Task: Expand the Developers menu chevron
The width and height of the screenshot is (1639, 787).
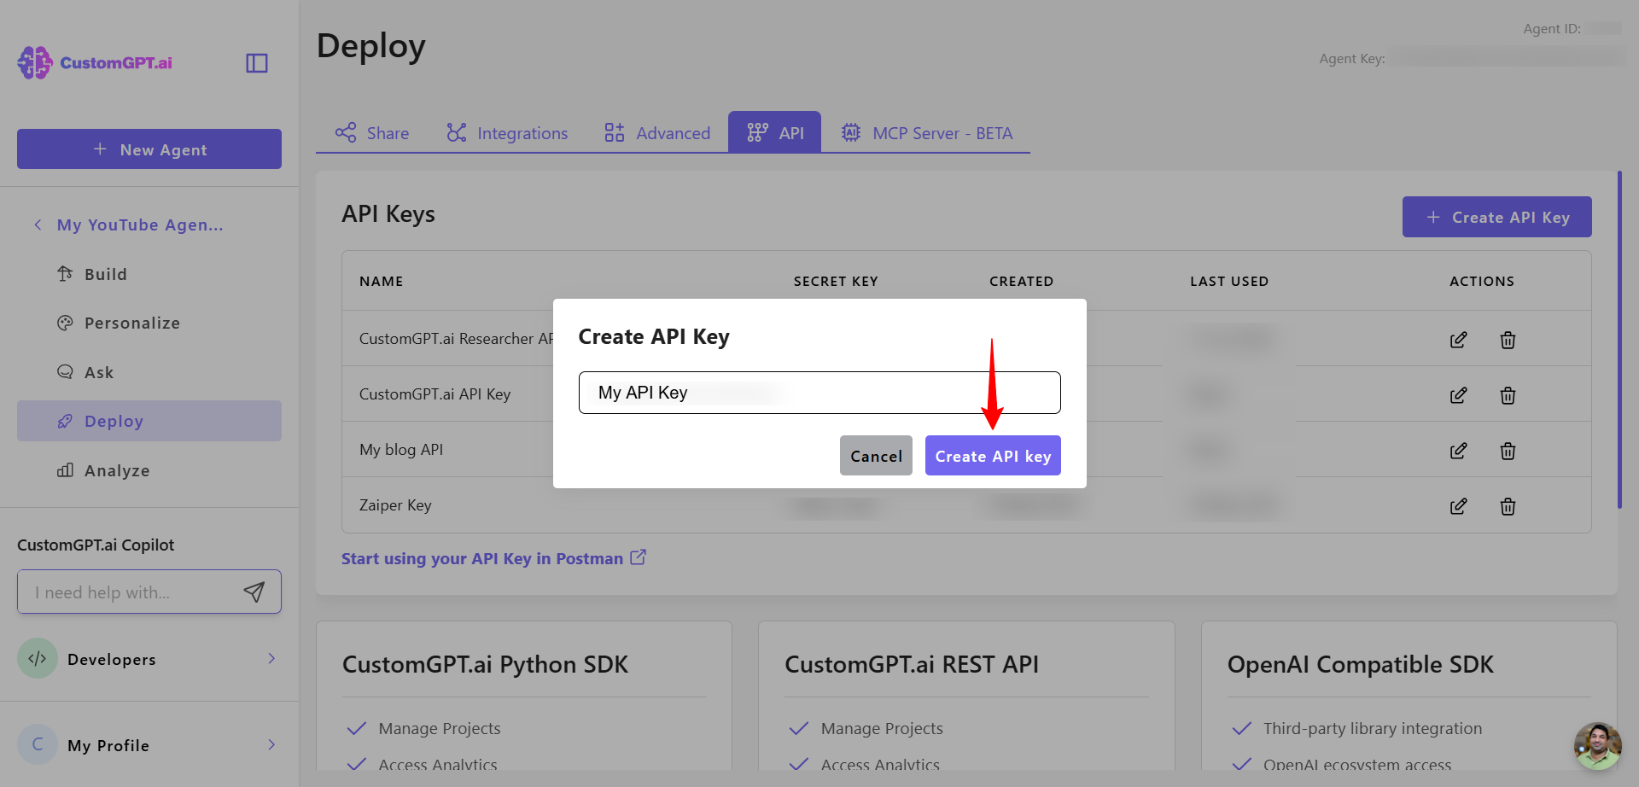Action: (271, 658)
